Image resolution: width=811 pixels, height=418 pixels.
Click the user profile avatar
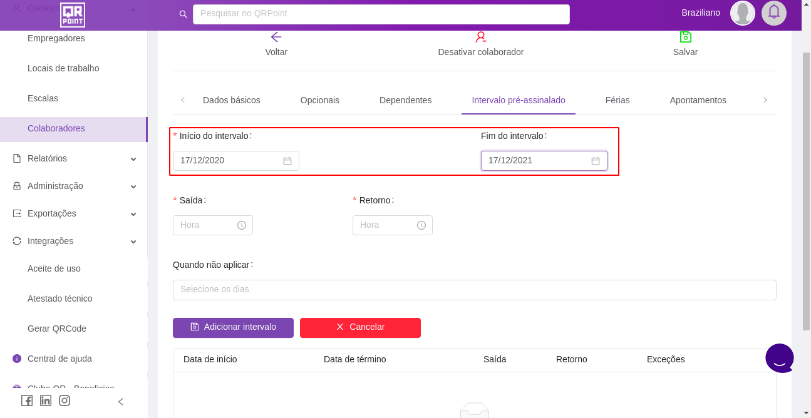pyautogui.click(x=743, y=13)
